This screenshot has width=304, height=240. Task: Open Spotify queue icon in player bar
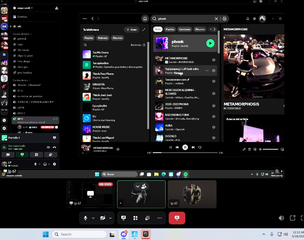pyautogui.click(x=250, y=149)
